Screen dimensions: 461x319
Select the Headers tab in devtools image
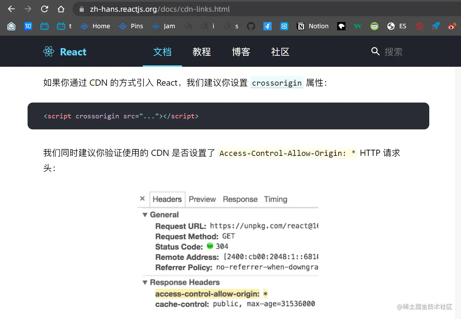pyautogui.click(x=167, y=199)
